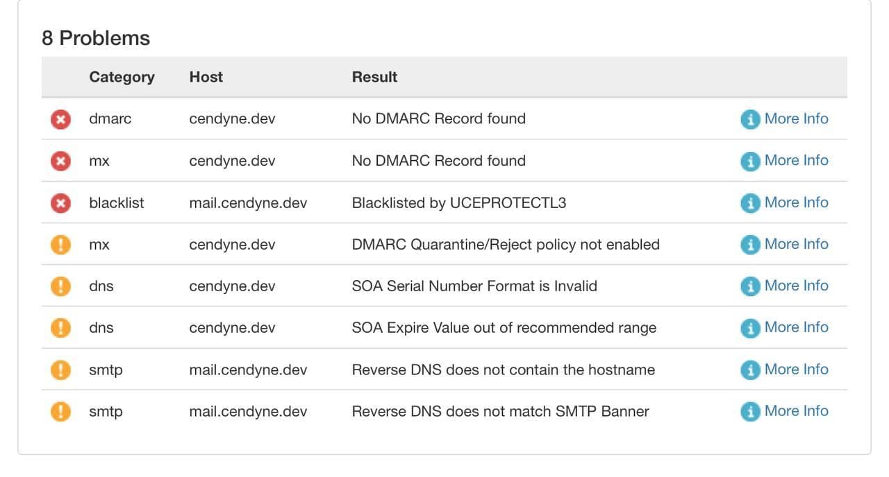Click info icon in dmarc row

(750, 119)
